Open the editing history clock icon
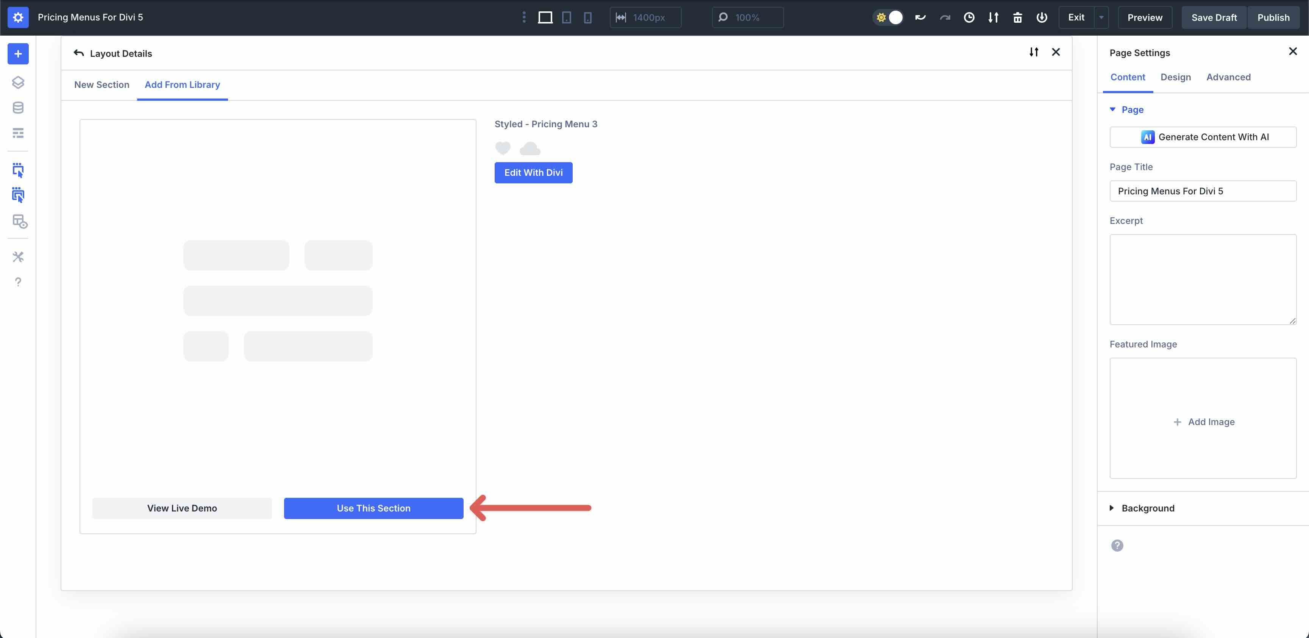Screen dimensions: 1309x638 click(x=969, y=17)
